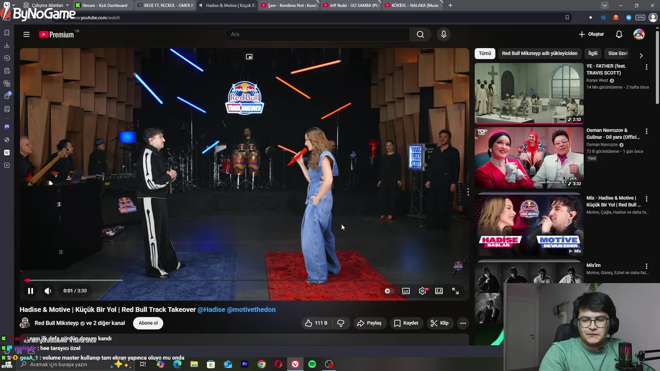Screen dimensions: 660x371
Task: Click the Kaydet save button
Action: point(406,323)
